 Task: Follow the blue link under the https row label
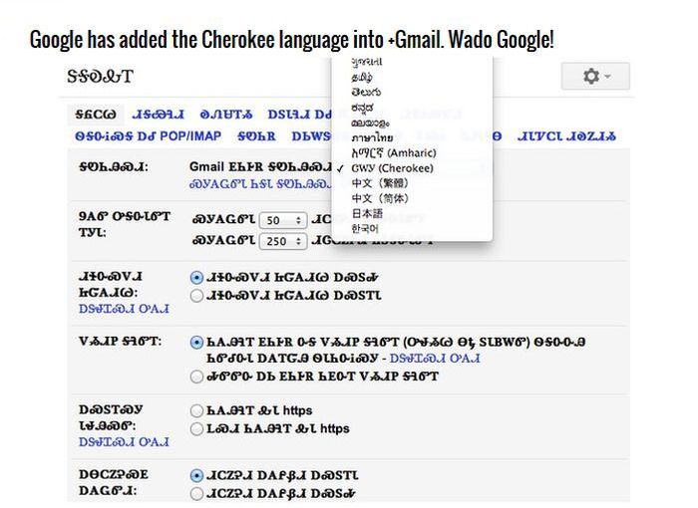coord(124,442)
